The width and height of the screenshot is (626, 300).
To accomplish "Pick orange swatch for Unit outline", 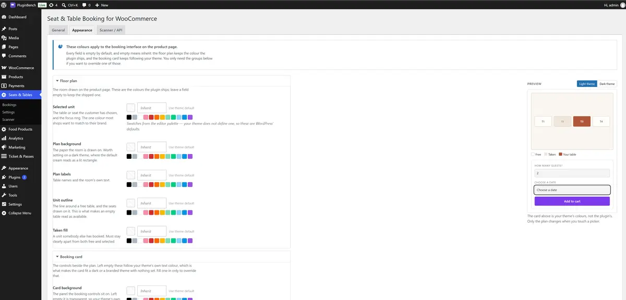I will click(156, 213).
